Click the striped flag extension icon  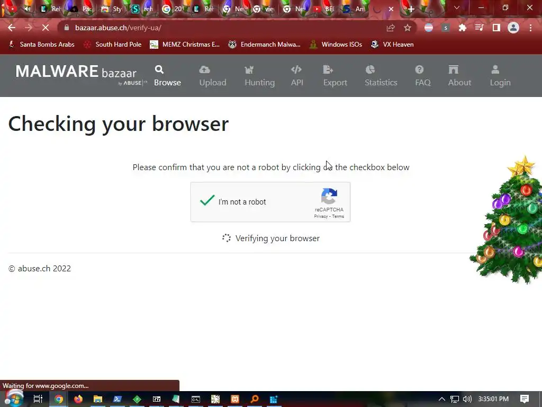point(429,28)
